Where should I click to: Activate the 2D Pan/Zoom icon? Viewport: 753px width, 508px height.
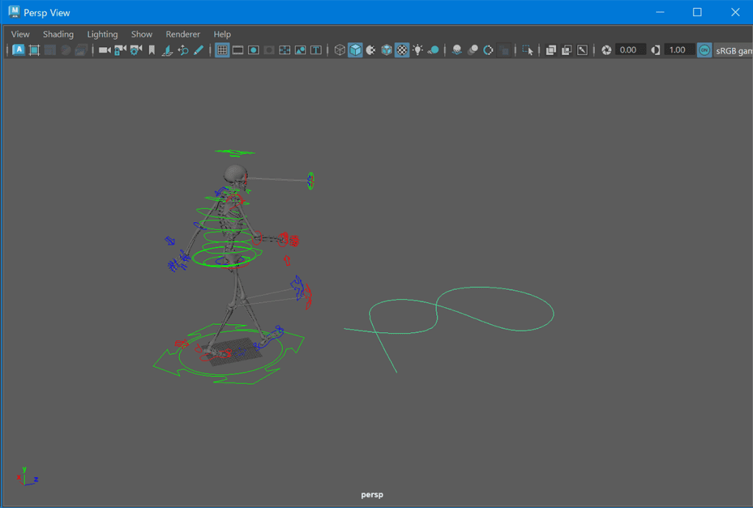pyautogui.click(x=183, y=50)
